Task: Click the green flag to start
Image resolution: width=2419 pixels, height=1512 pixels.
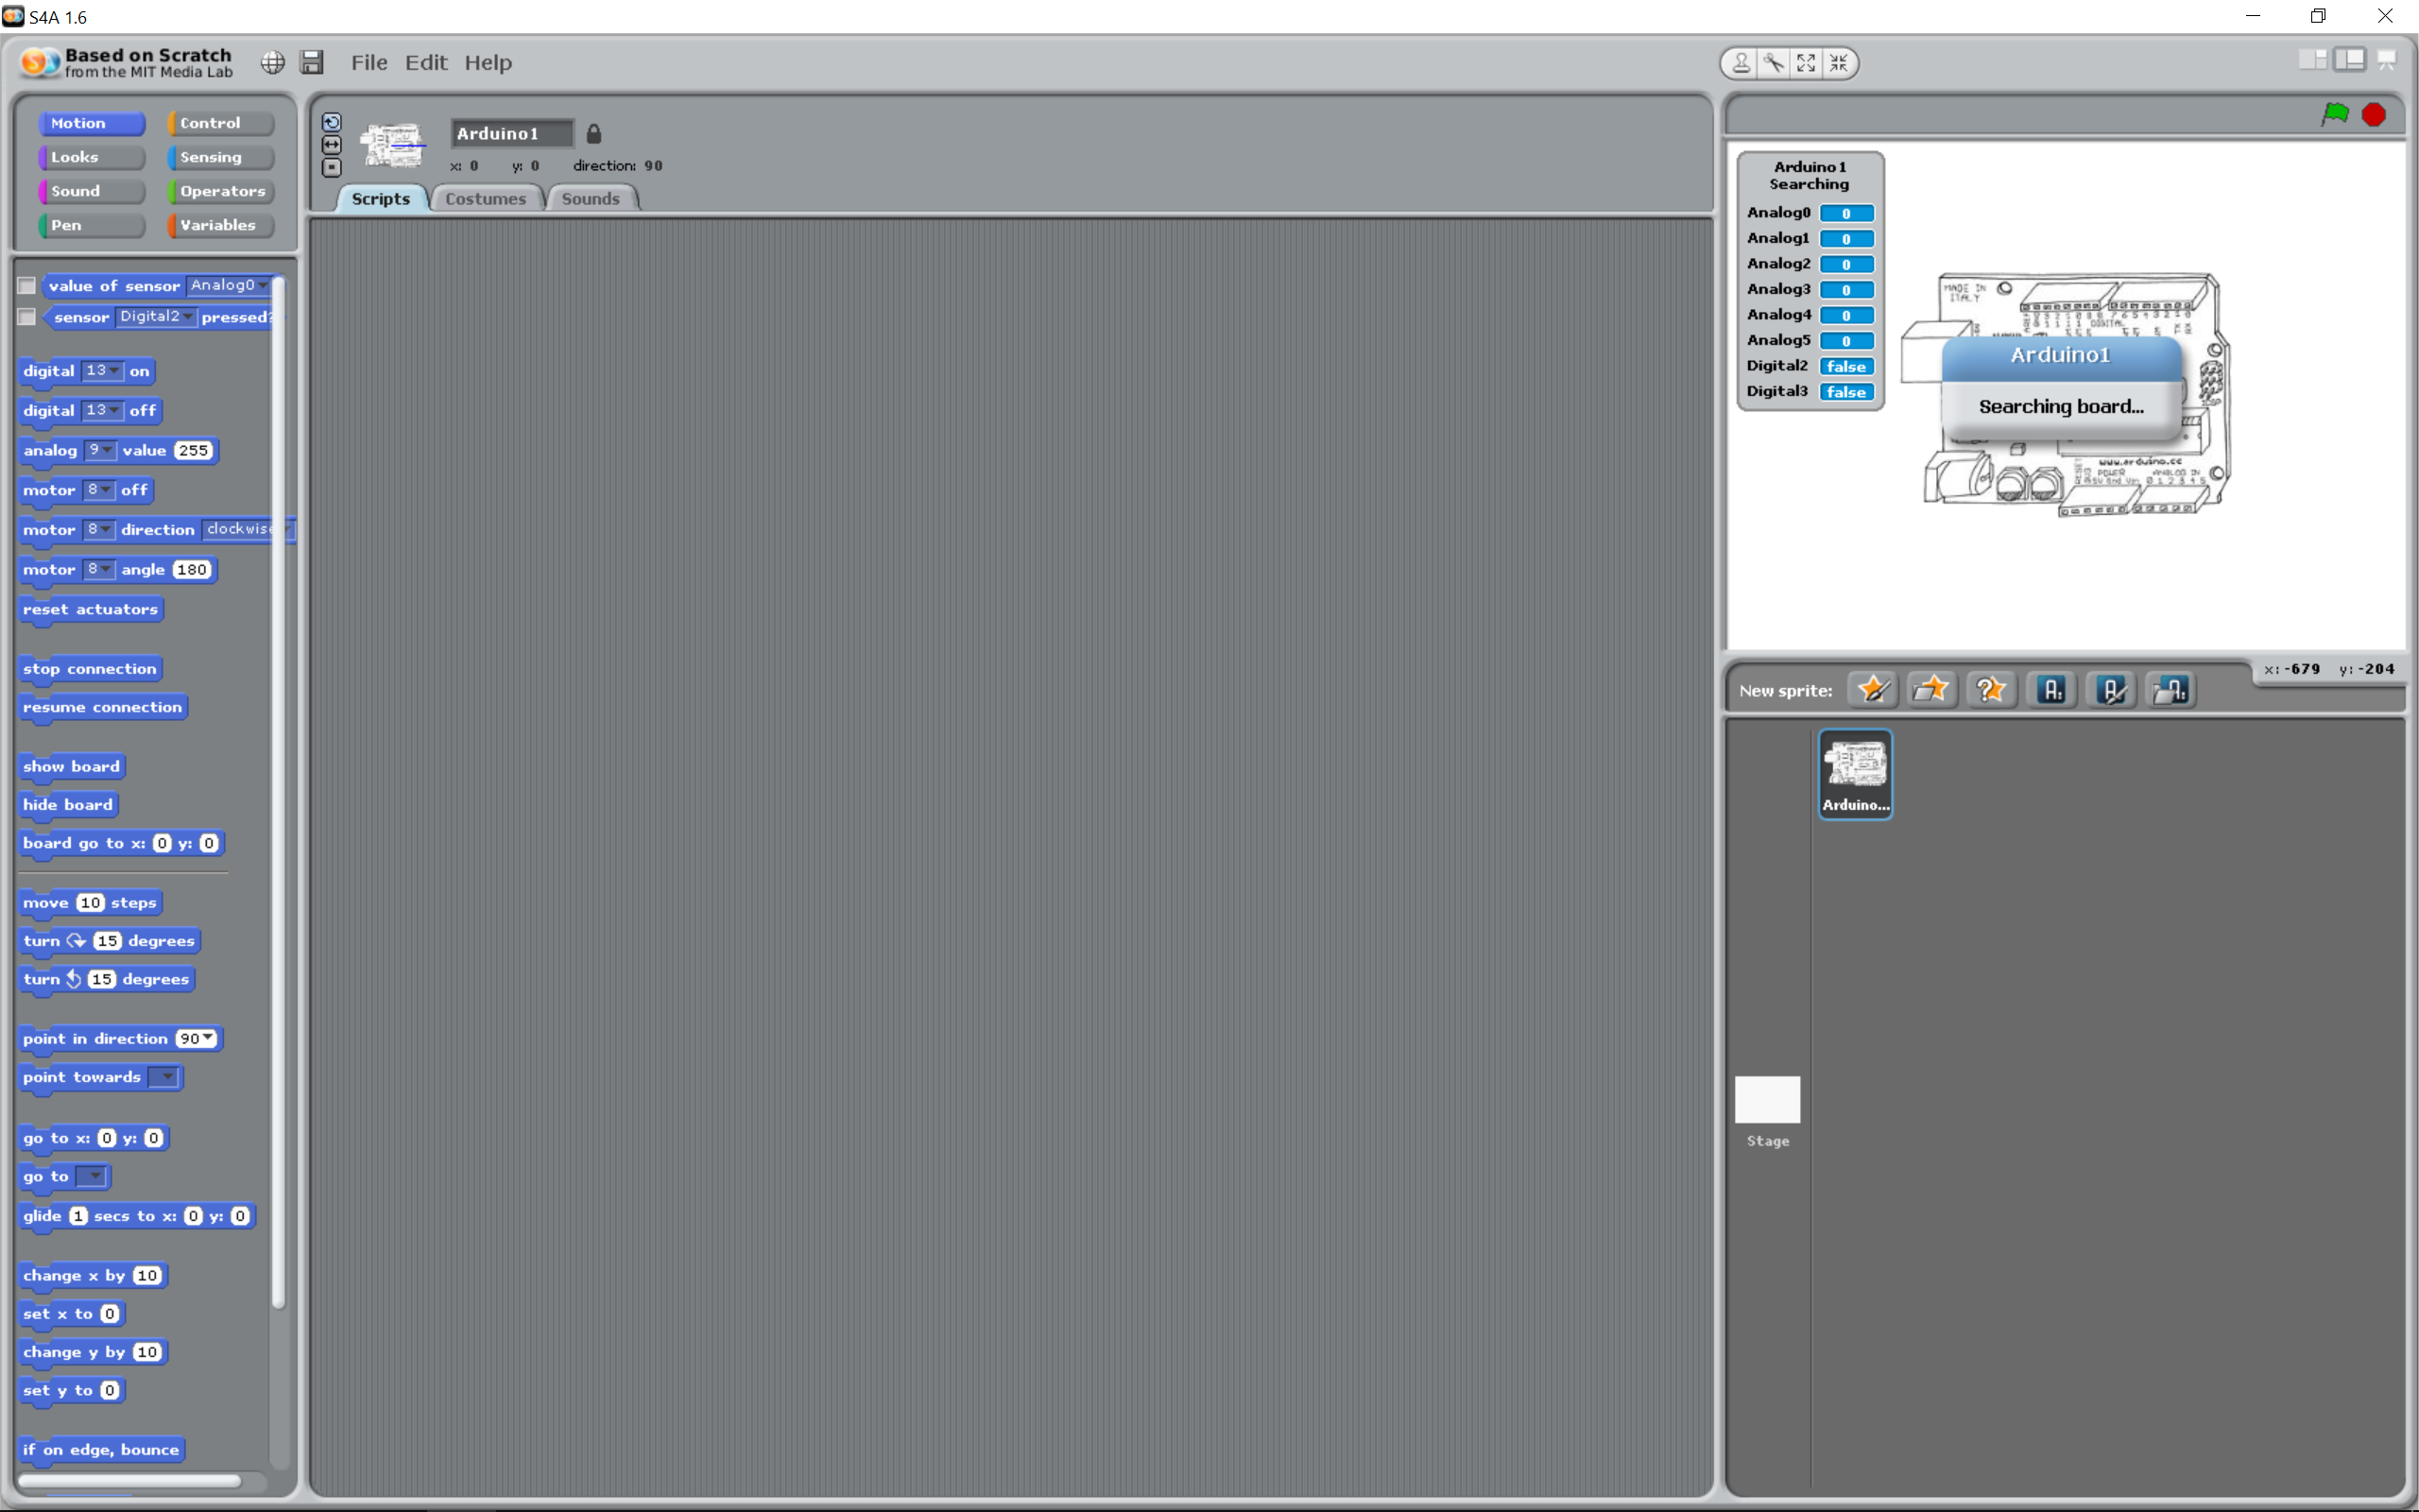Action: point(2335,114)
